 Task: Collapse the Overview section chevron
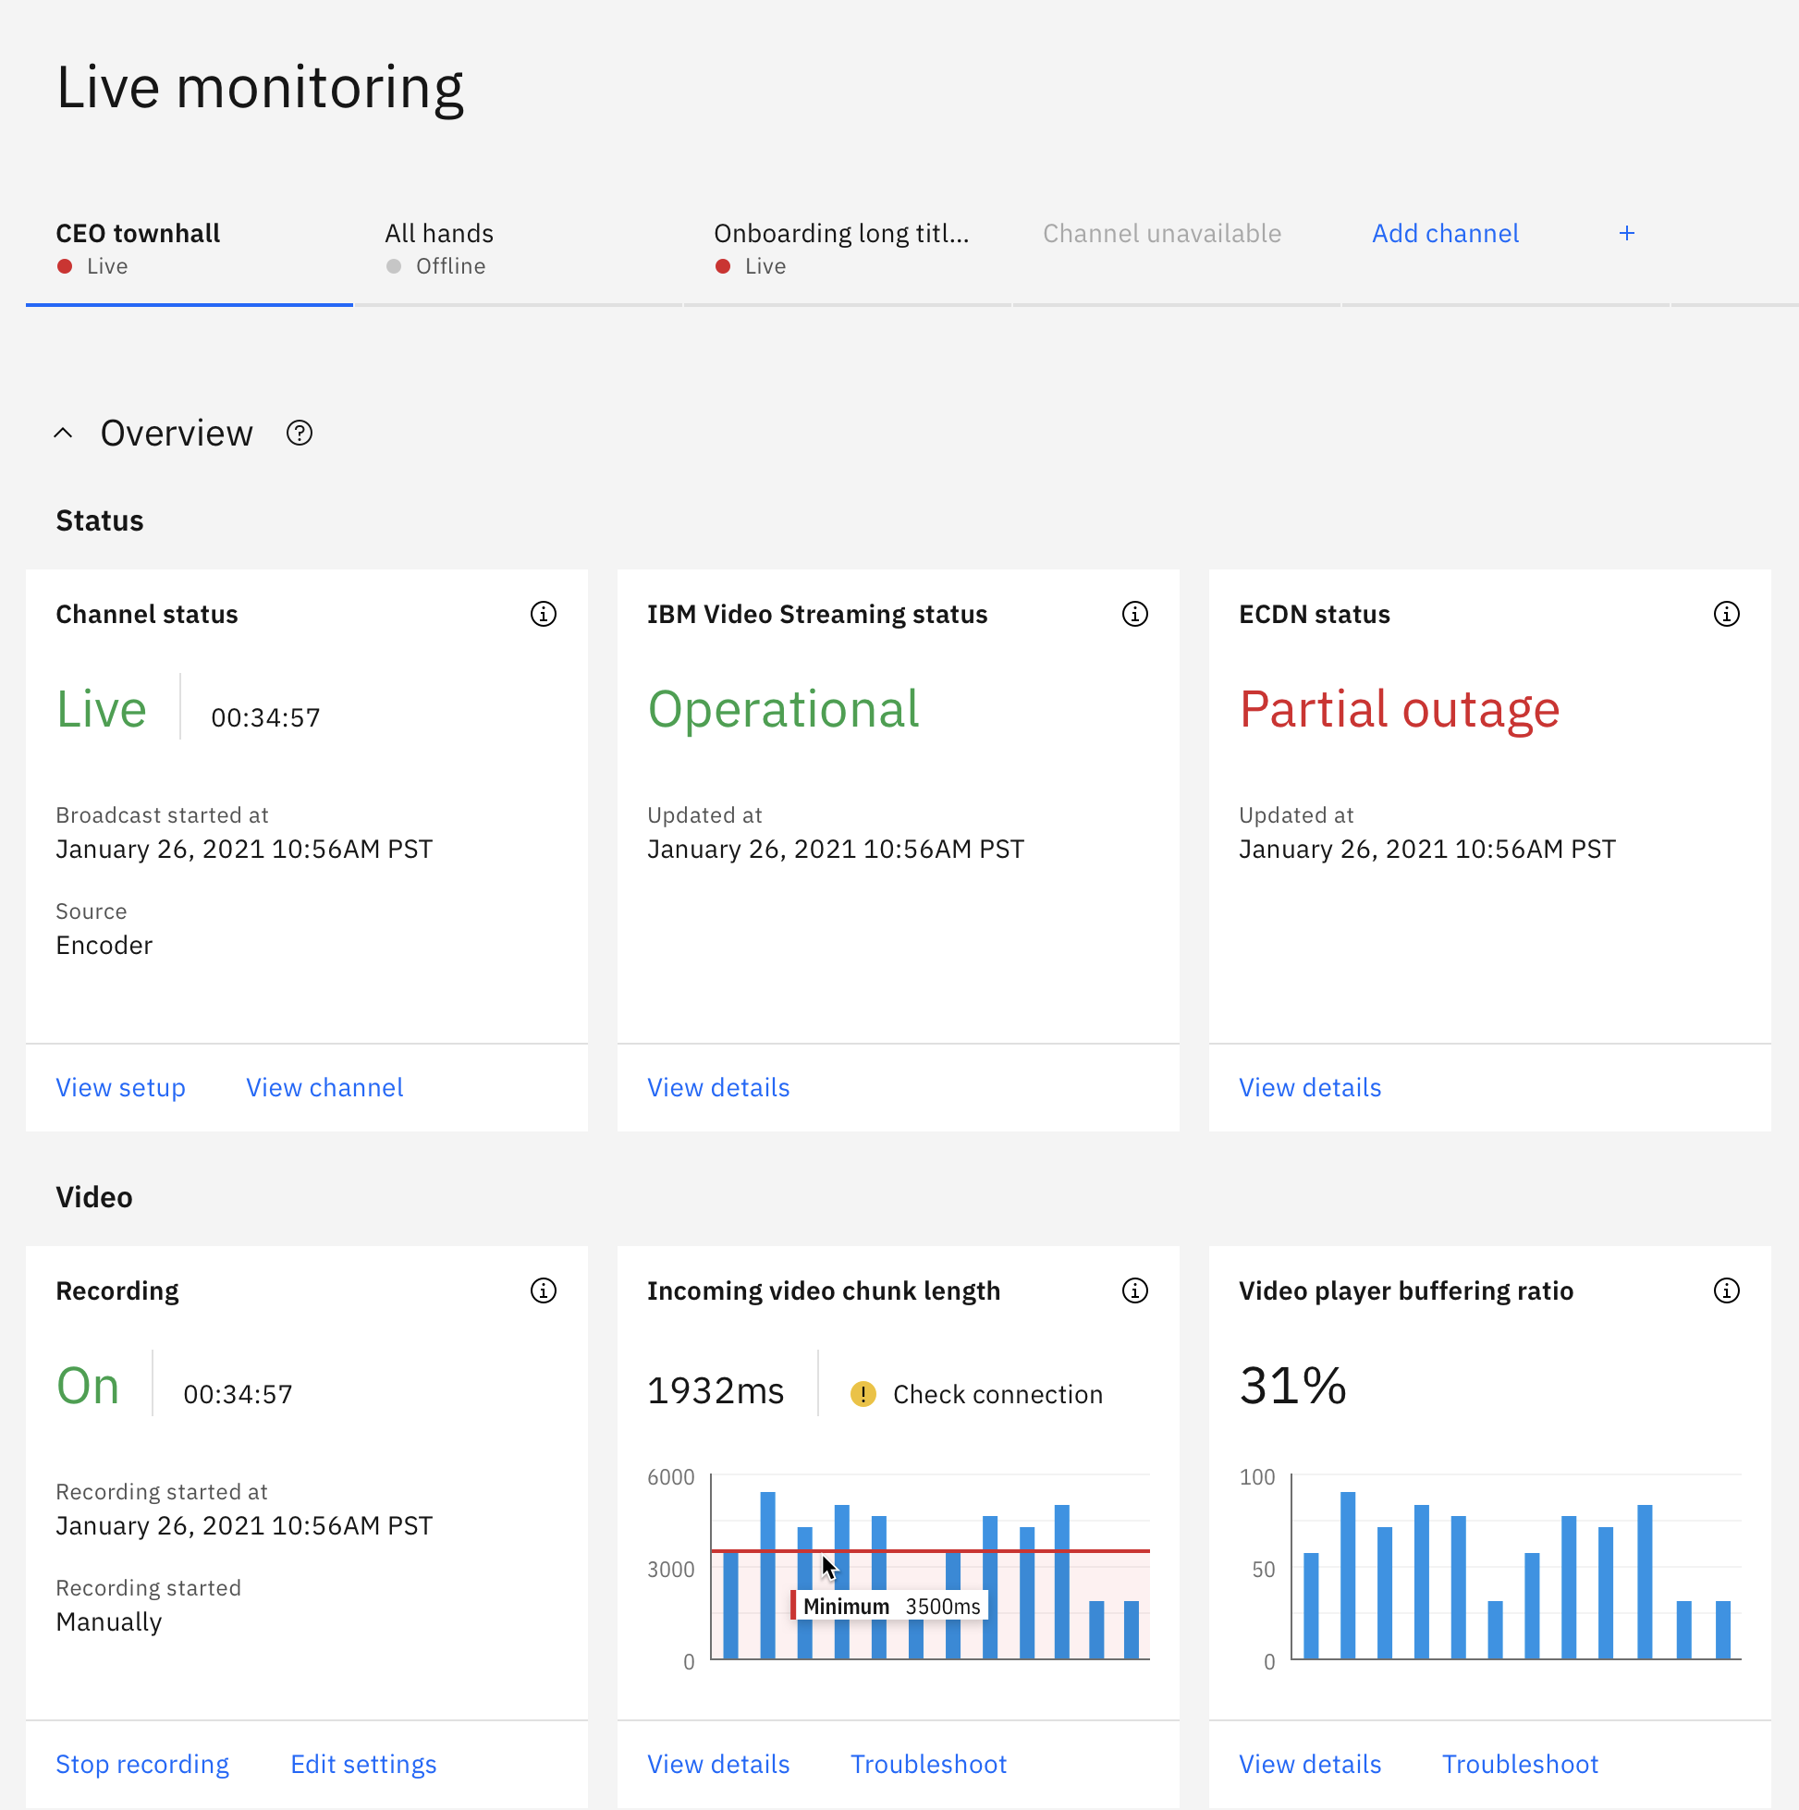pos(63,433)
